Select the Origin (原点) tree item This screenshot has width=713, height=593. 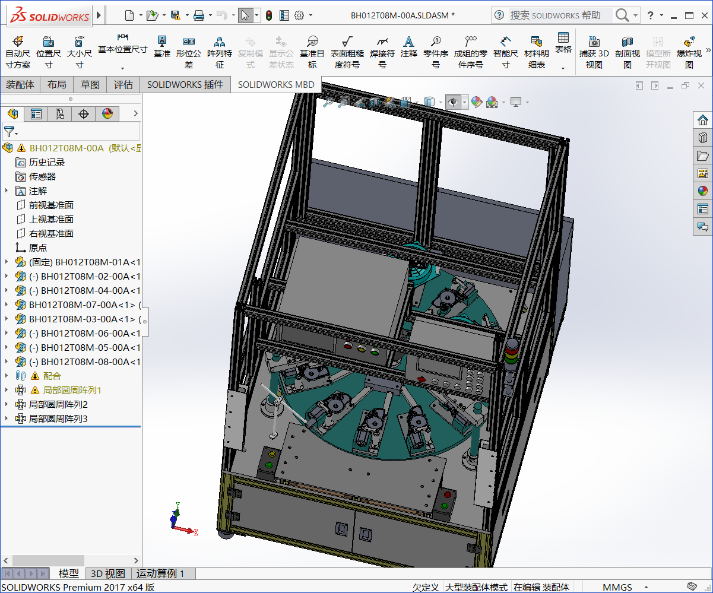pos(38,248)
